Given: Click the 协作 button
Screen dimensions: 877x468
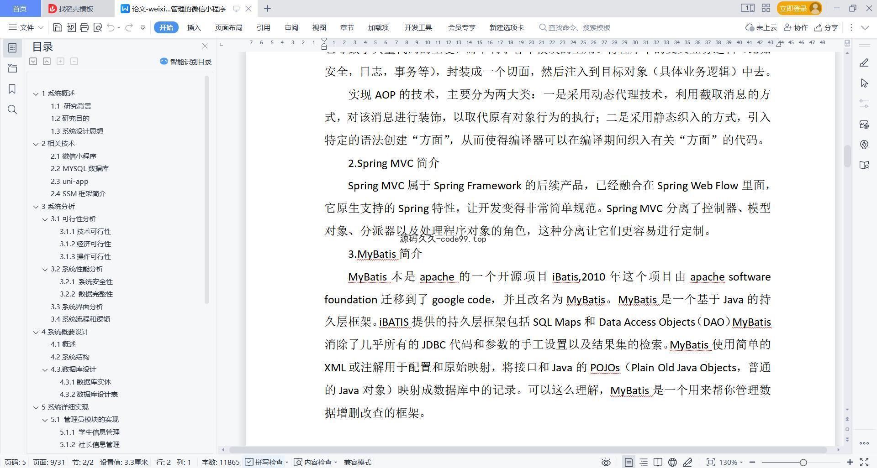Looking at the screenshot, I should click(796, 27).
